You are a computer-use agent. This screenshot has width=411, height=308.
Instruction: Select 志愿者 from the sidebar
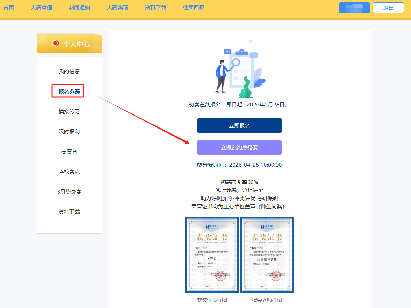69,151
